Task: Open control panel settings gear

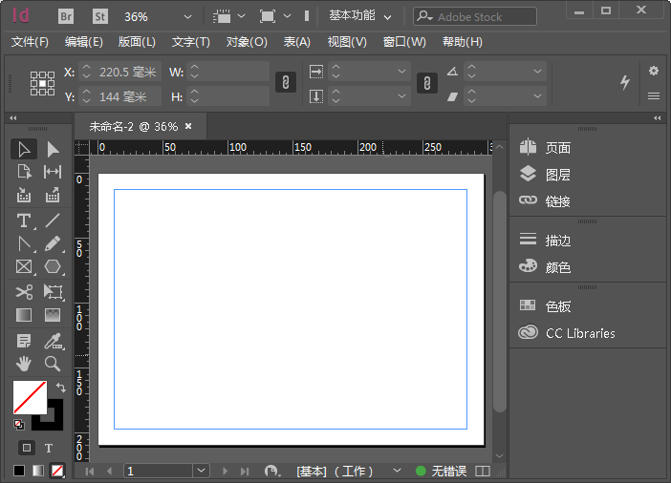Action: tap(654, 71)
